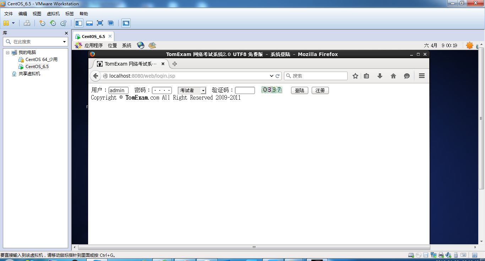Click the sound card status icon
This screenshot has width=485, height=261.
click(448, 255)
